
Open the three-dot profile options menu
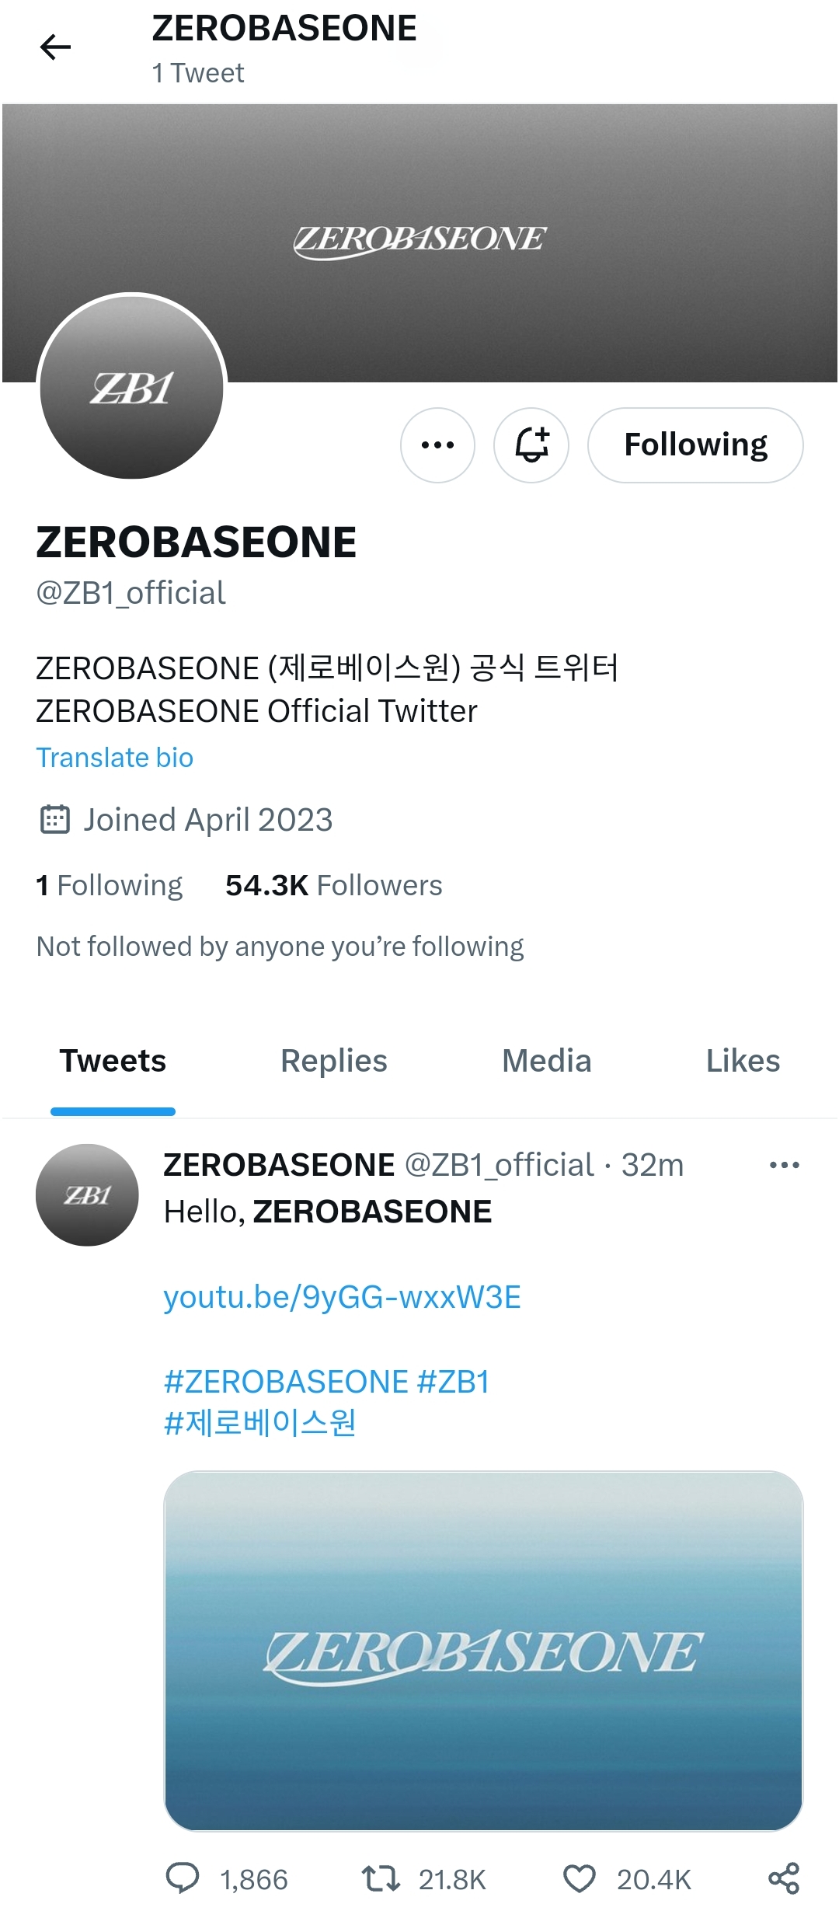click(437, 445)
